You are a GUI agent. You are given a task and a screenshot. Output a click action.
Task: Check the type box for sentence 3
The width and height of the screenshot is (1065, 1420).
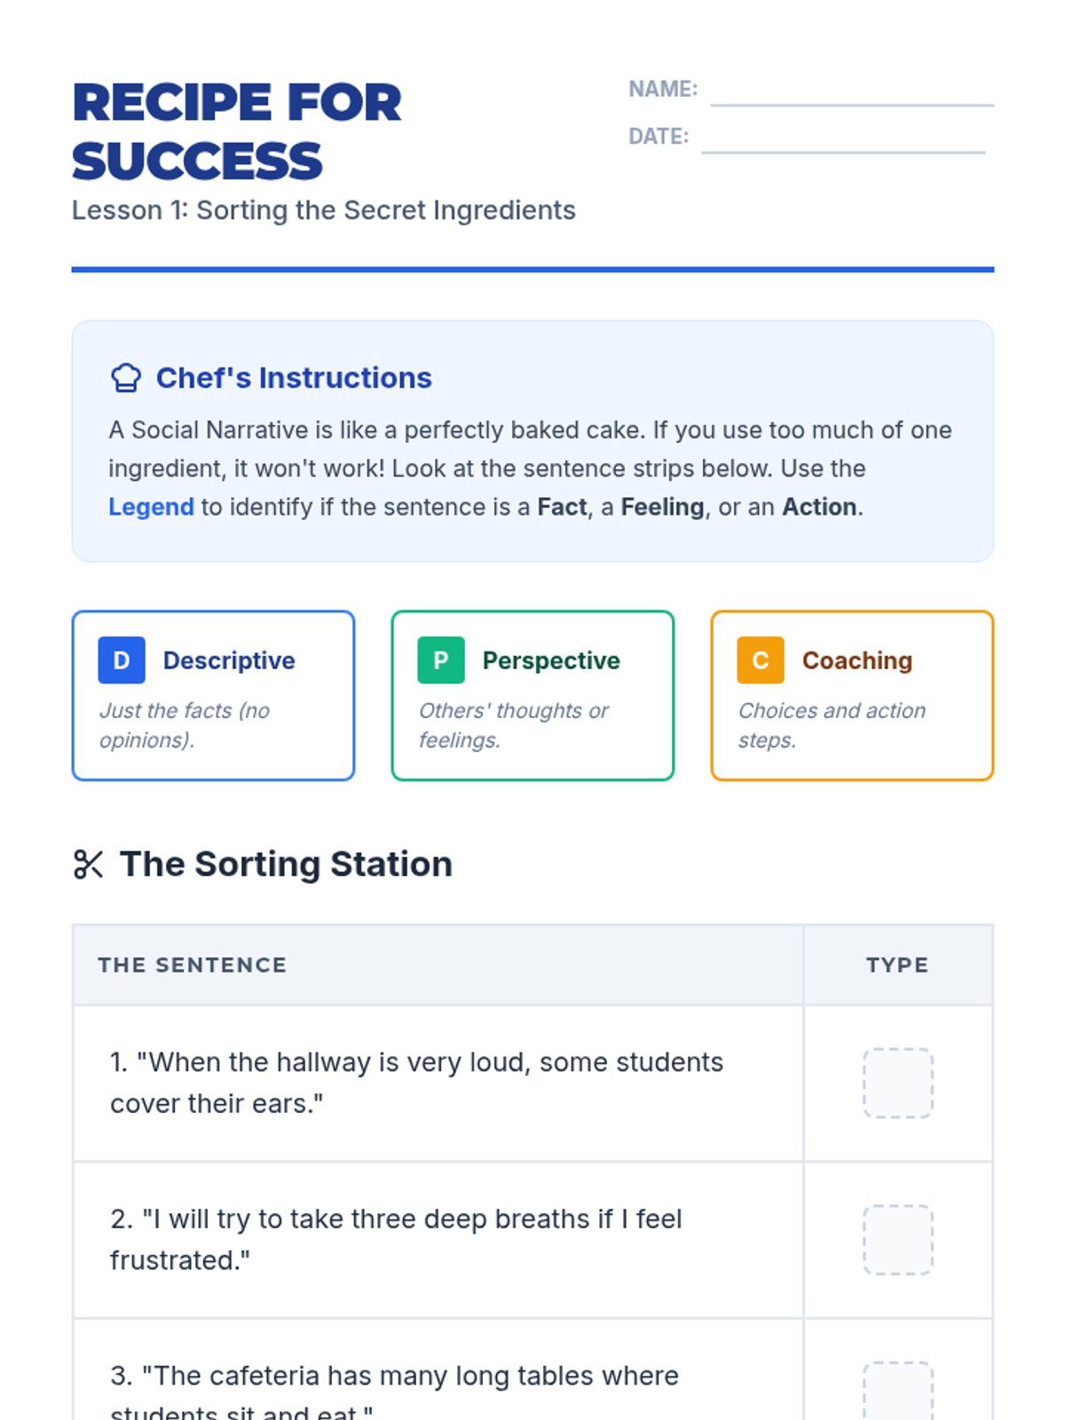(x=898, y=1392)
